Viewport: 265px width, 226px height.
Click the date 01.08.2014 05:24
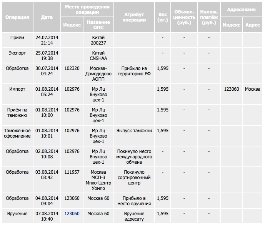[47, 91]
